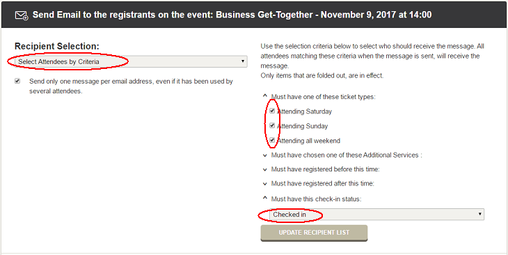
Task: Expand the Additional Services criteria chevron
Action: (265, 155)
